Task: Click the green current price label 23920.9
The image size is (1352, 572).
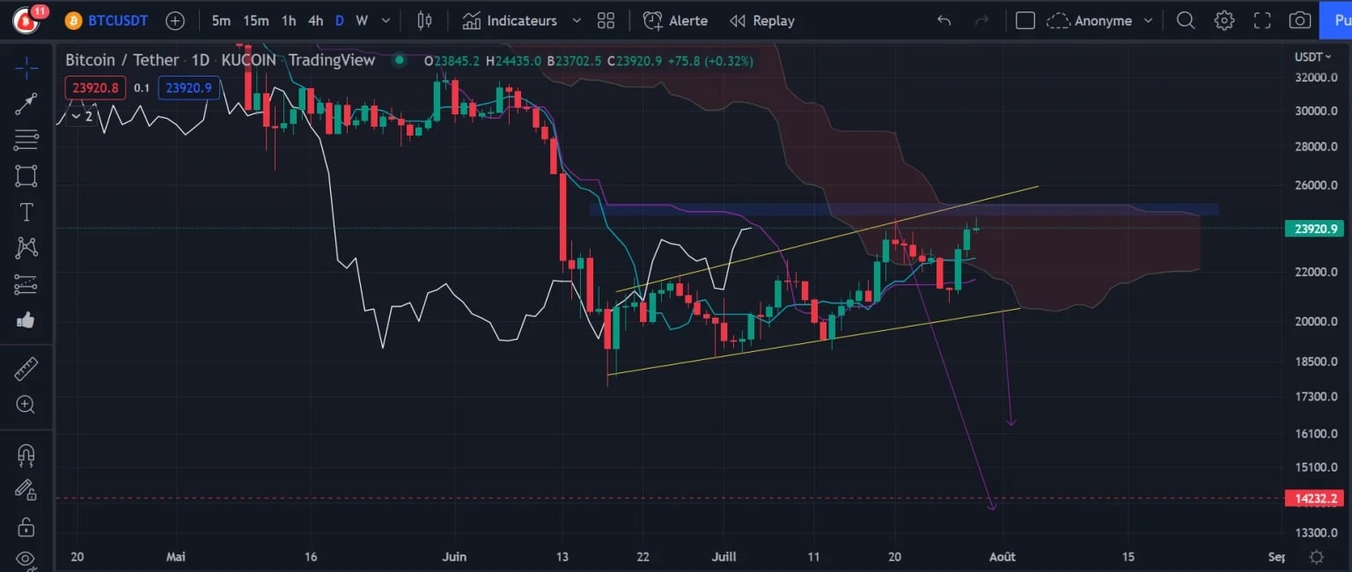Action: pos(1315,228)
